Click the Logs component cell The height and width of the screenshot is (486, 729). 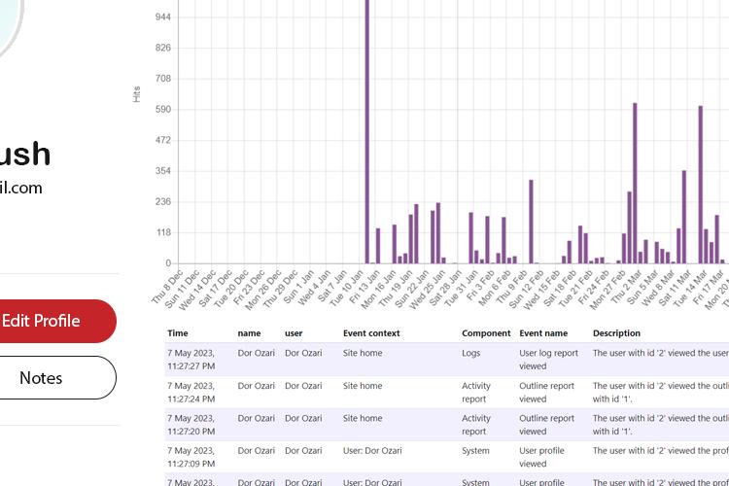(471, 353)
